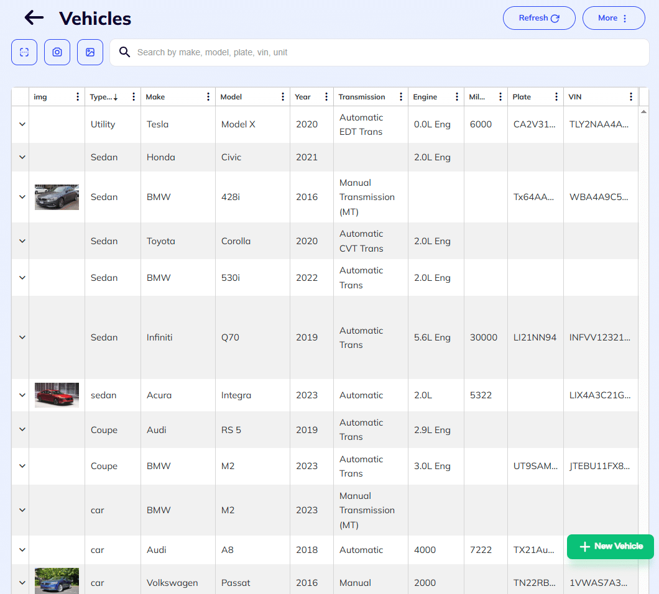The width and height of the screenshot is (659, 594).
Task: Click the image gallery icon button
Action: pos(90,52)
